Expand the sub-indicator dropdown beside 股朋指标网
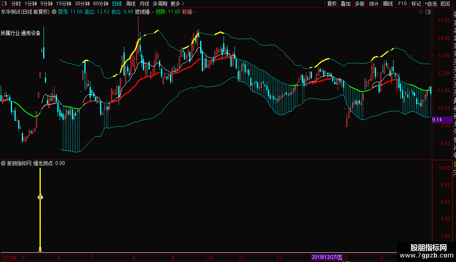This screenshot has width=456, height=262. 3,163
